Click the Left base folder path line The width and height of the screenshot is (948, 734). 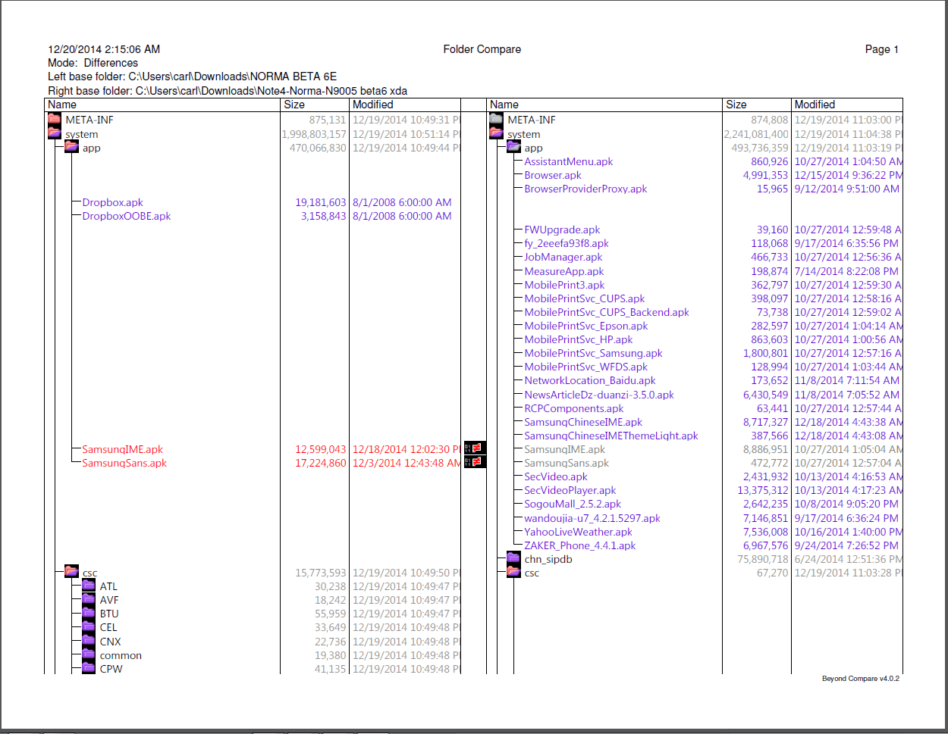[193, 77]
